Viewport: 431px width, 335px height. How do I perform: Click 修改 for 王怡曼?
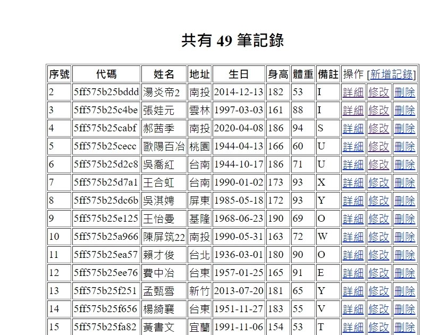pyautogui.click(x=379, y=219)
